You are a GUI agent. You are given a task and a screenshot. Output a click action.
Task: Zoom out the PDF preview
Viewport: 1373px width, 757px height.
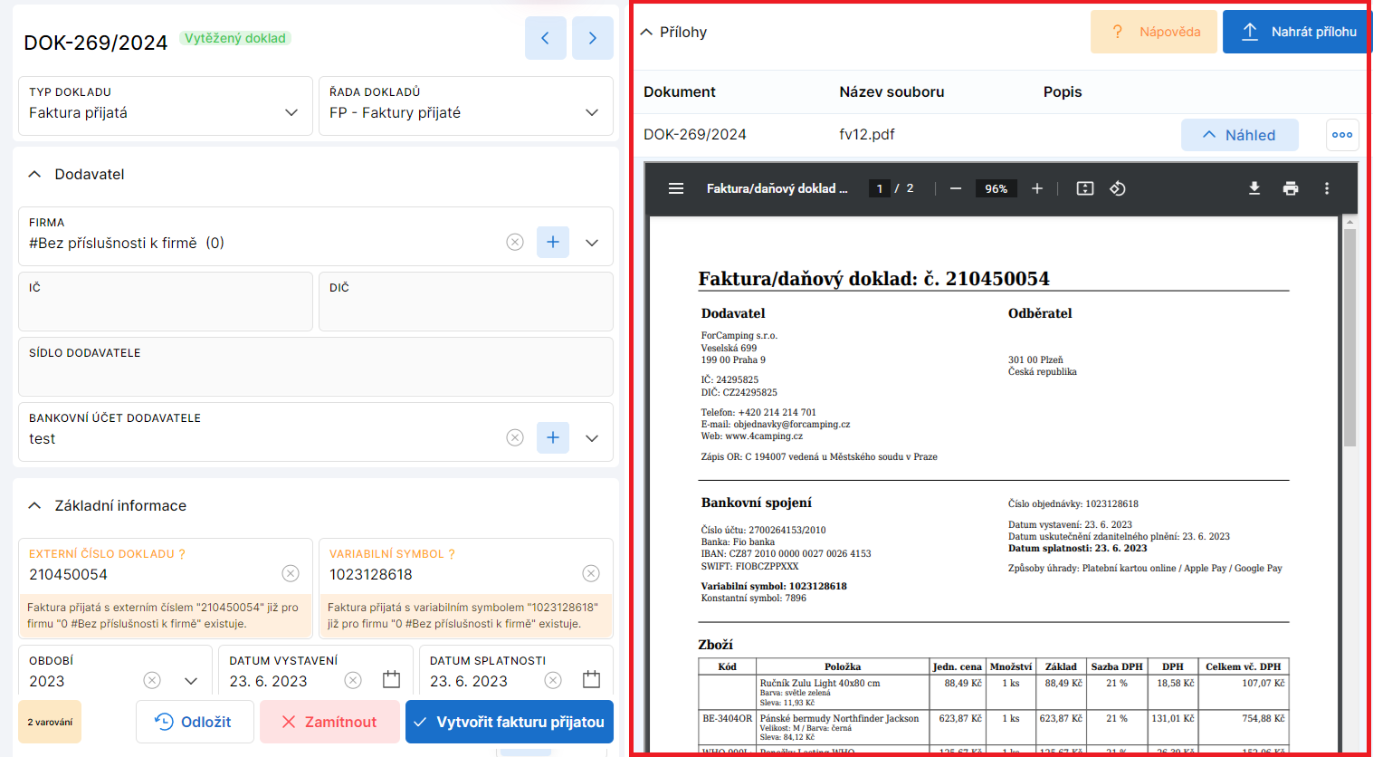pyautogui.click(x=956, y=188)
